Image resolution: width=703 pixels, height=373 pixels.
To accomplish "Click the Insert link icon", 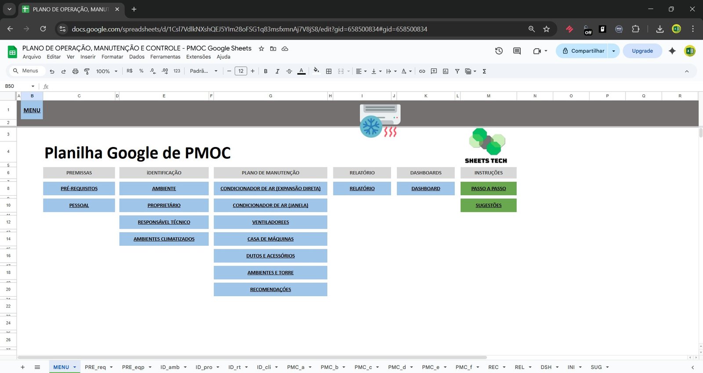I will [x=422, y=71].
